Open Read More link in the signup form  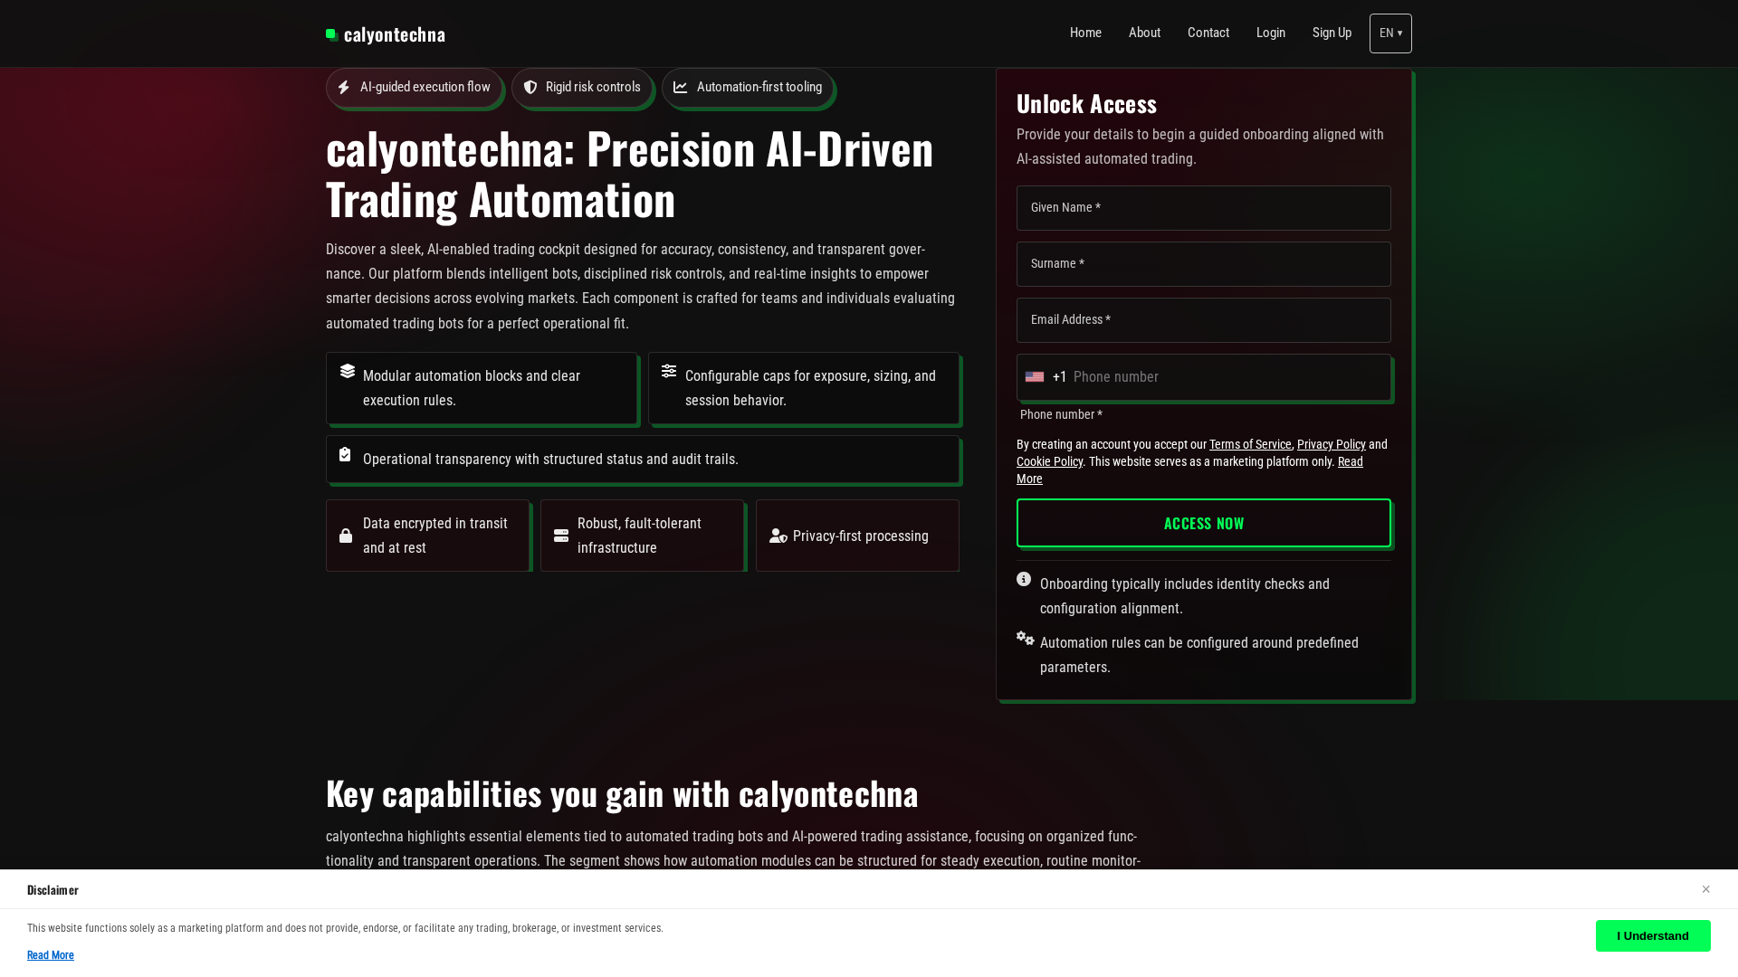pyautogui.click(x=1350, y=461)
